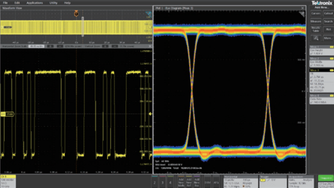
Task: Enable channel 4
Action: click(x=170, y=182)
